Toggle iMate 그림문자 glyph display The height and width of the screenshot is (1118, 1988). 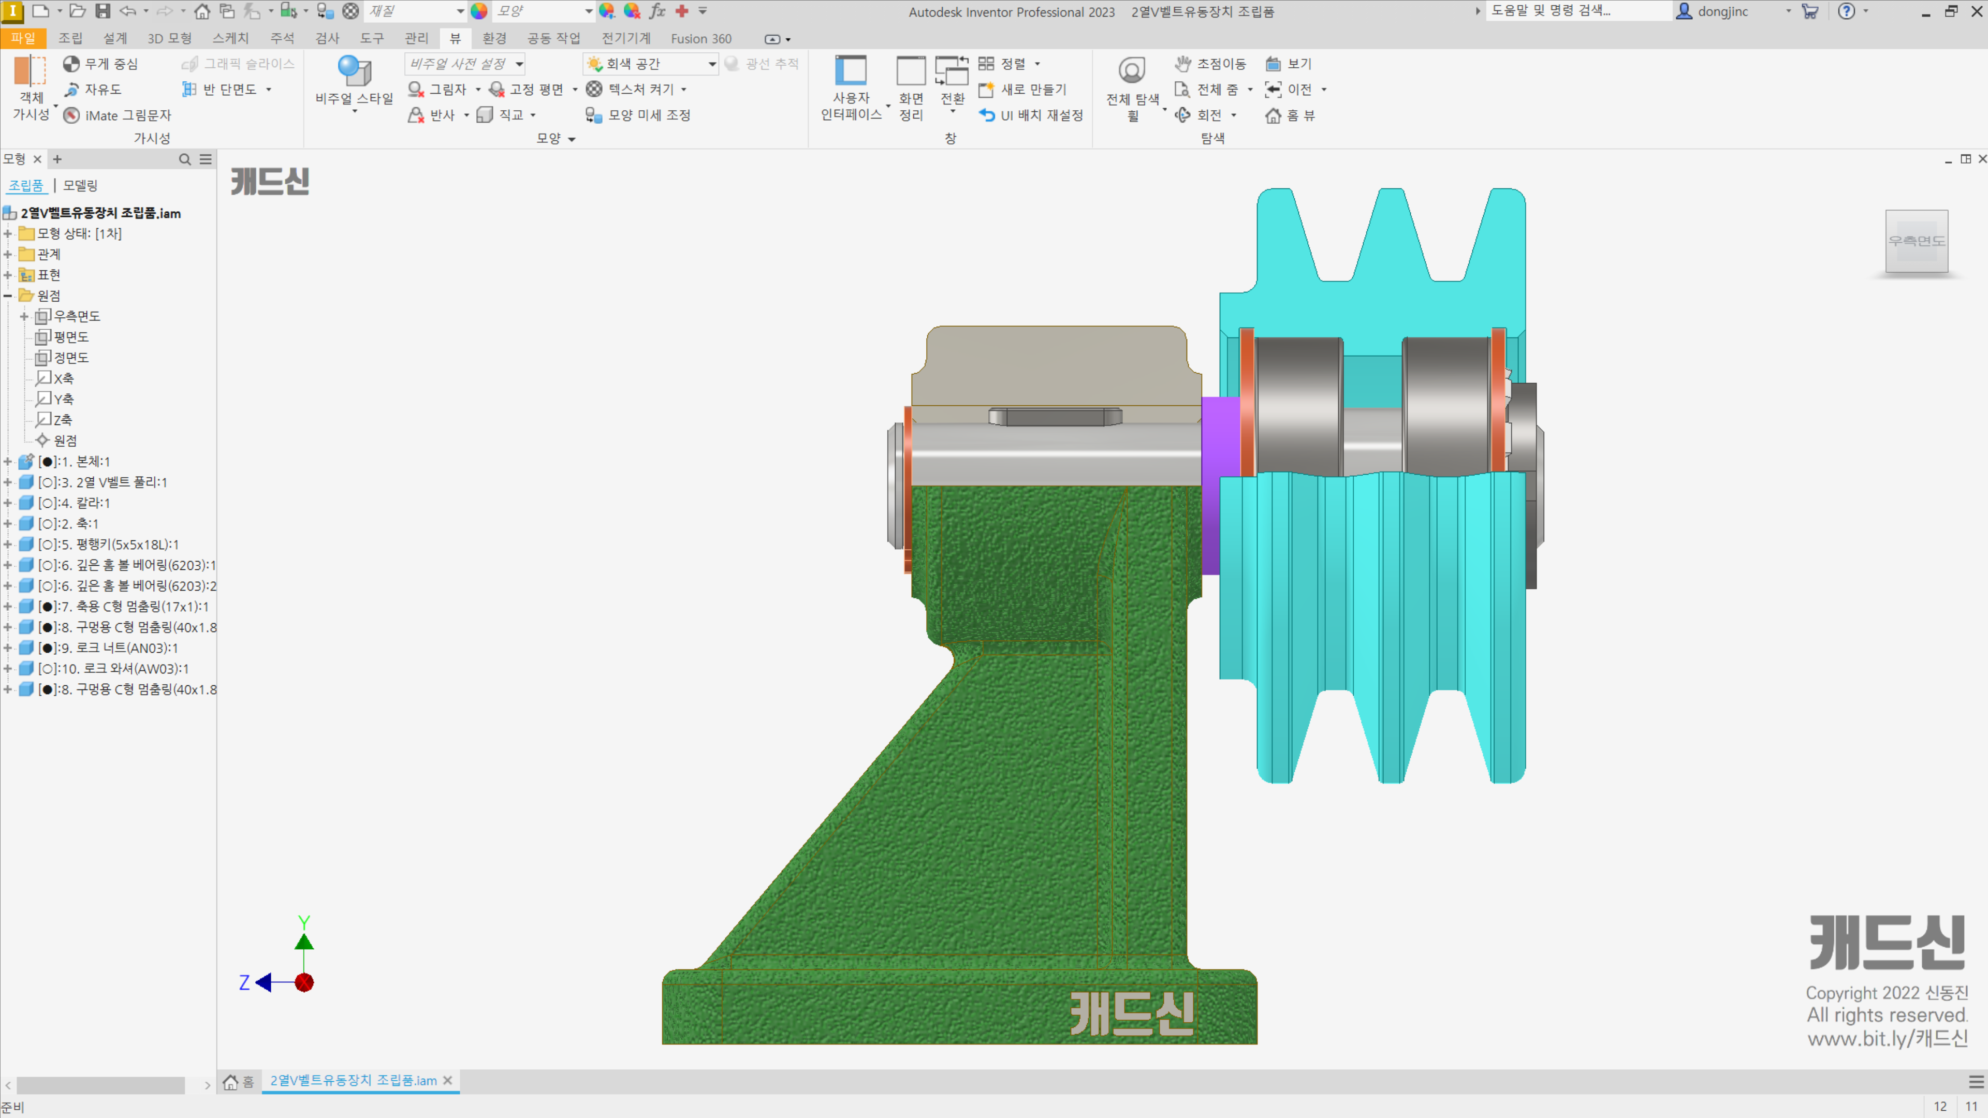click(x=118, y=115)
